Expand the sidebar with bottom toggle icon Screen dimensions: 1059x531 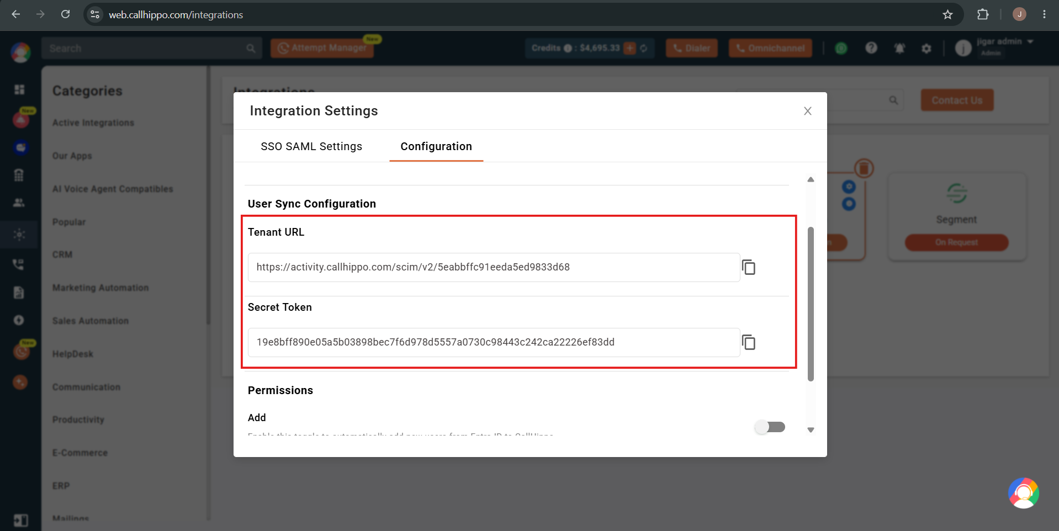21,520
